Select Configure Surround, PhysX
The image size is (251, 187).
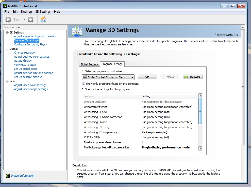pos(30,44)
